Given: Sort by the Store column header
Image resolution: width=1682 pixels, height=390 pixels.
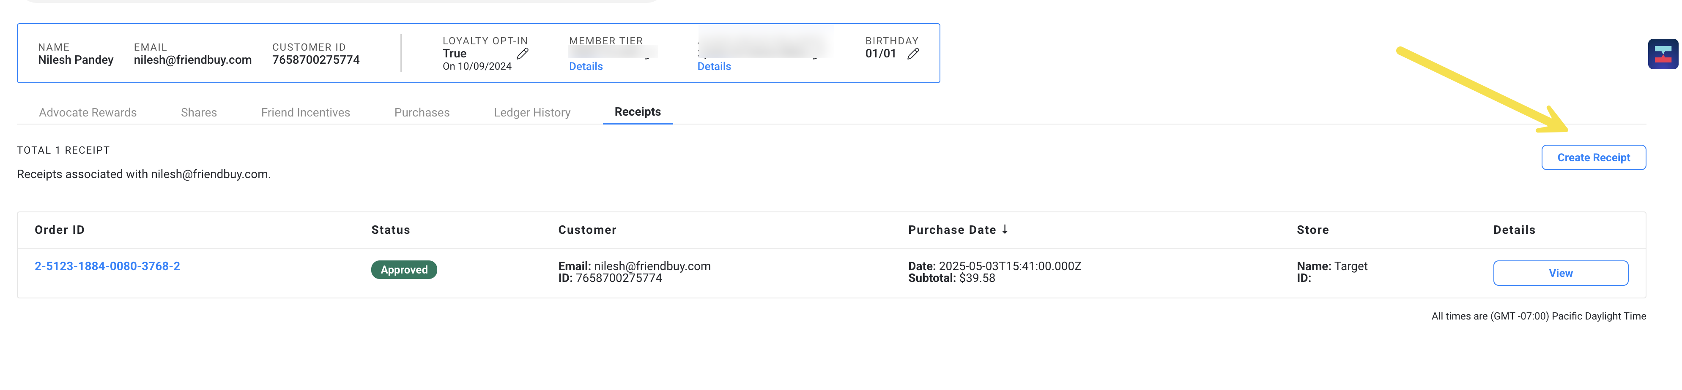Looking at the screenshot, I should click(1312, 230).
